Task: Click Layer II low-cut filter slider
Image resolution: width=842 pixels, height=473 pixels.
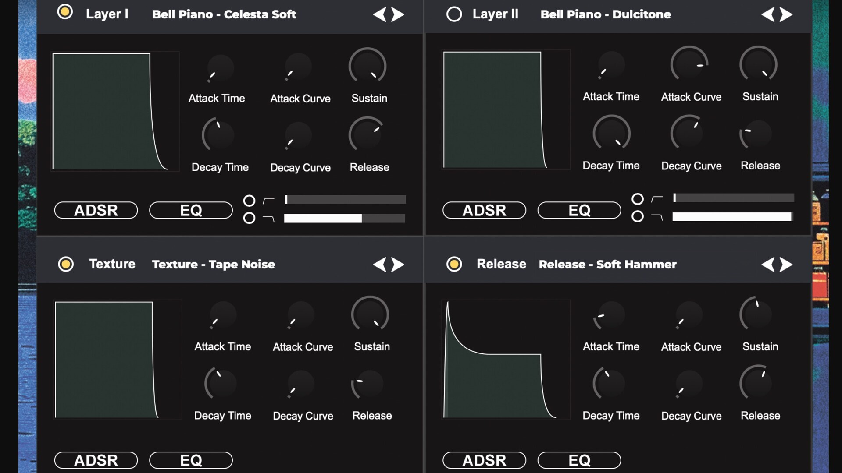Action: (x=733, y=198)
